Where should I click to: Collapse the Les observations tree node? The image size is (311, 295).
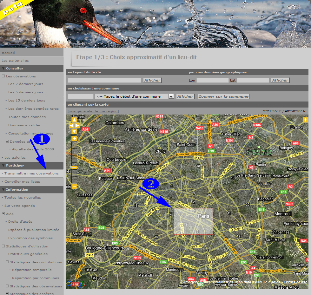[x=3, y=76]
